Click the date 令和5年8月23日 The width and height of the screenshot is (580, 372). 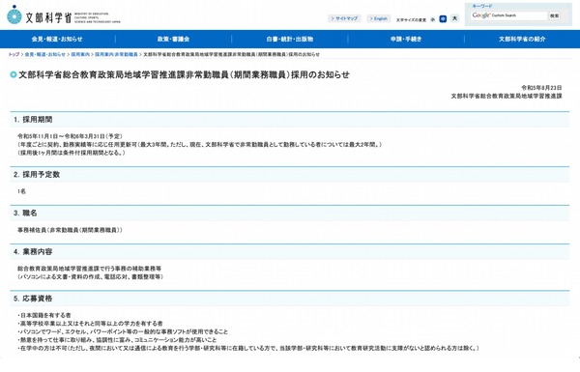541,88
